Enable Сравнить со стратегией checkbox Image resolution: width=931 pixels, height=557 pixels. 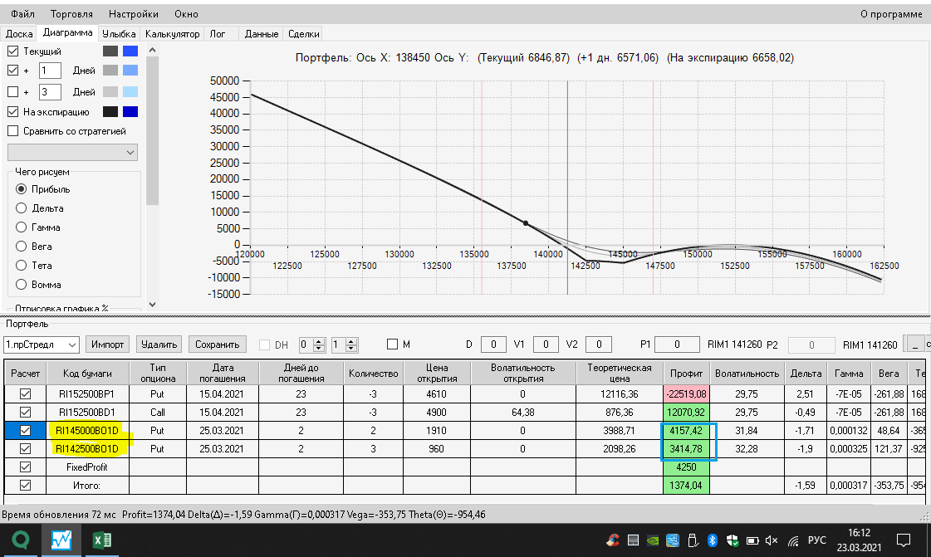tap(13, 131)
